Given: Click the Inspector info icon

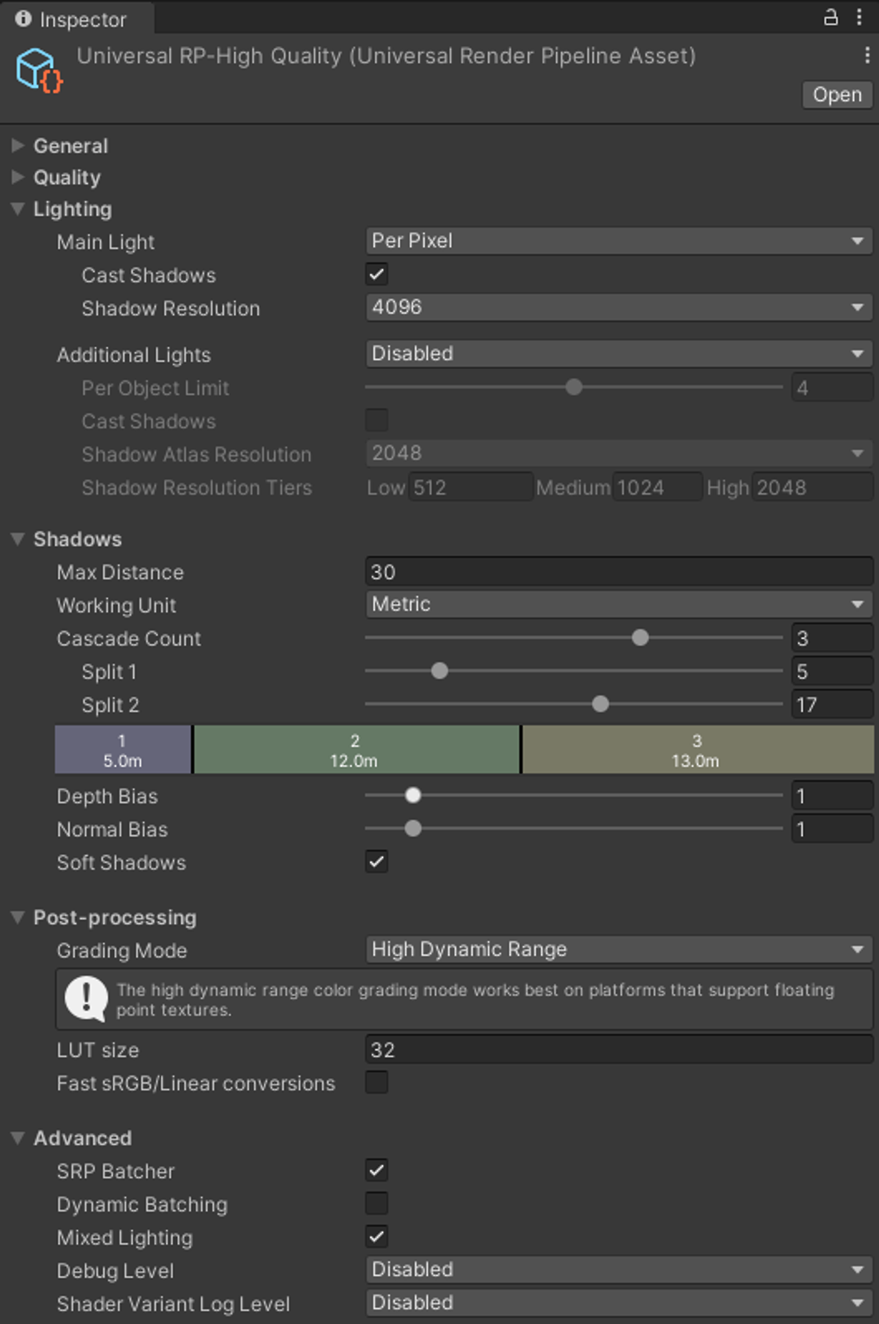Looking at the screenshot, I should pos(23,19).
